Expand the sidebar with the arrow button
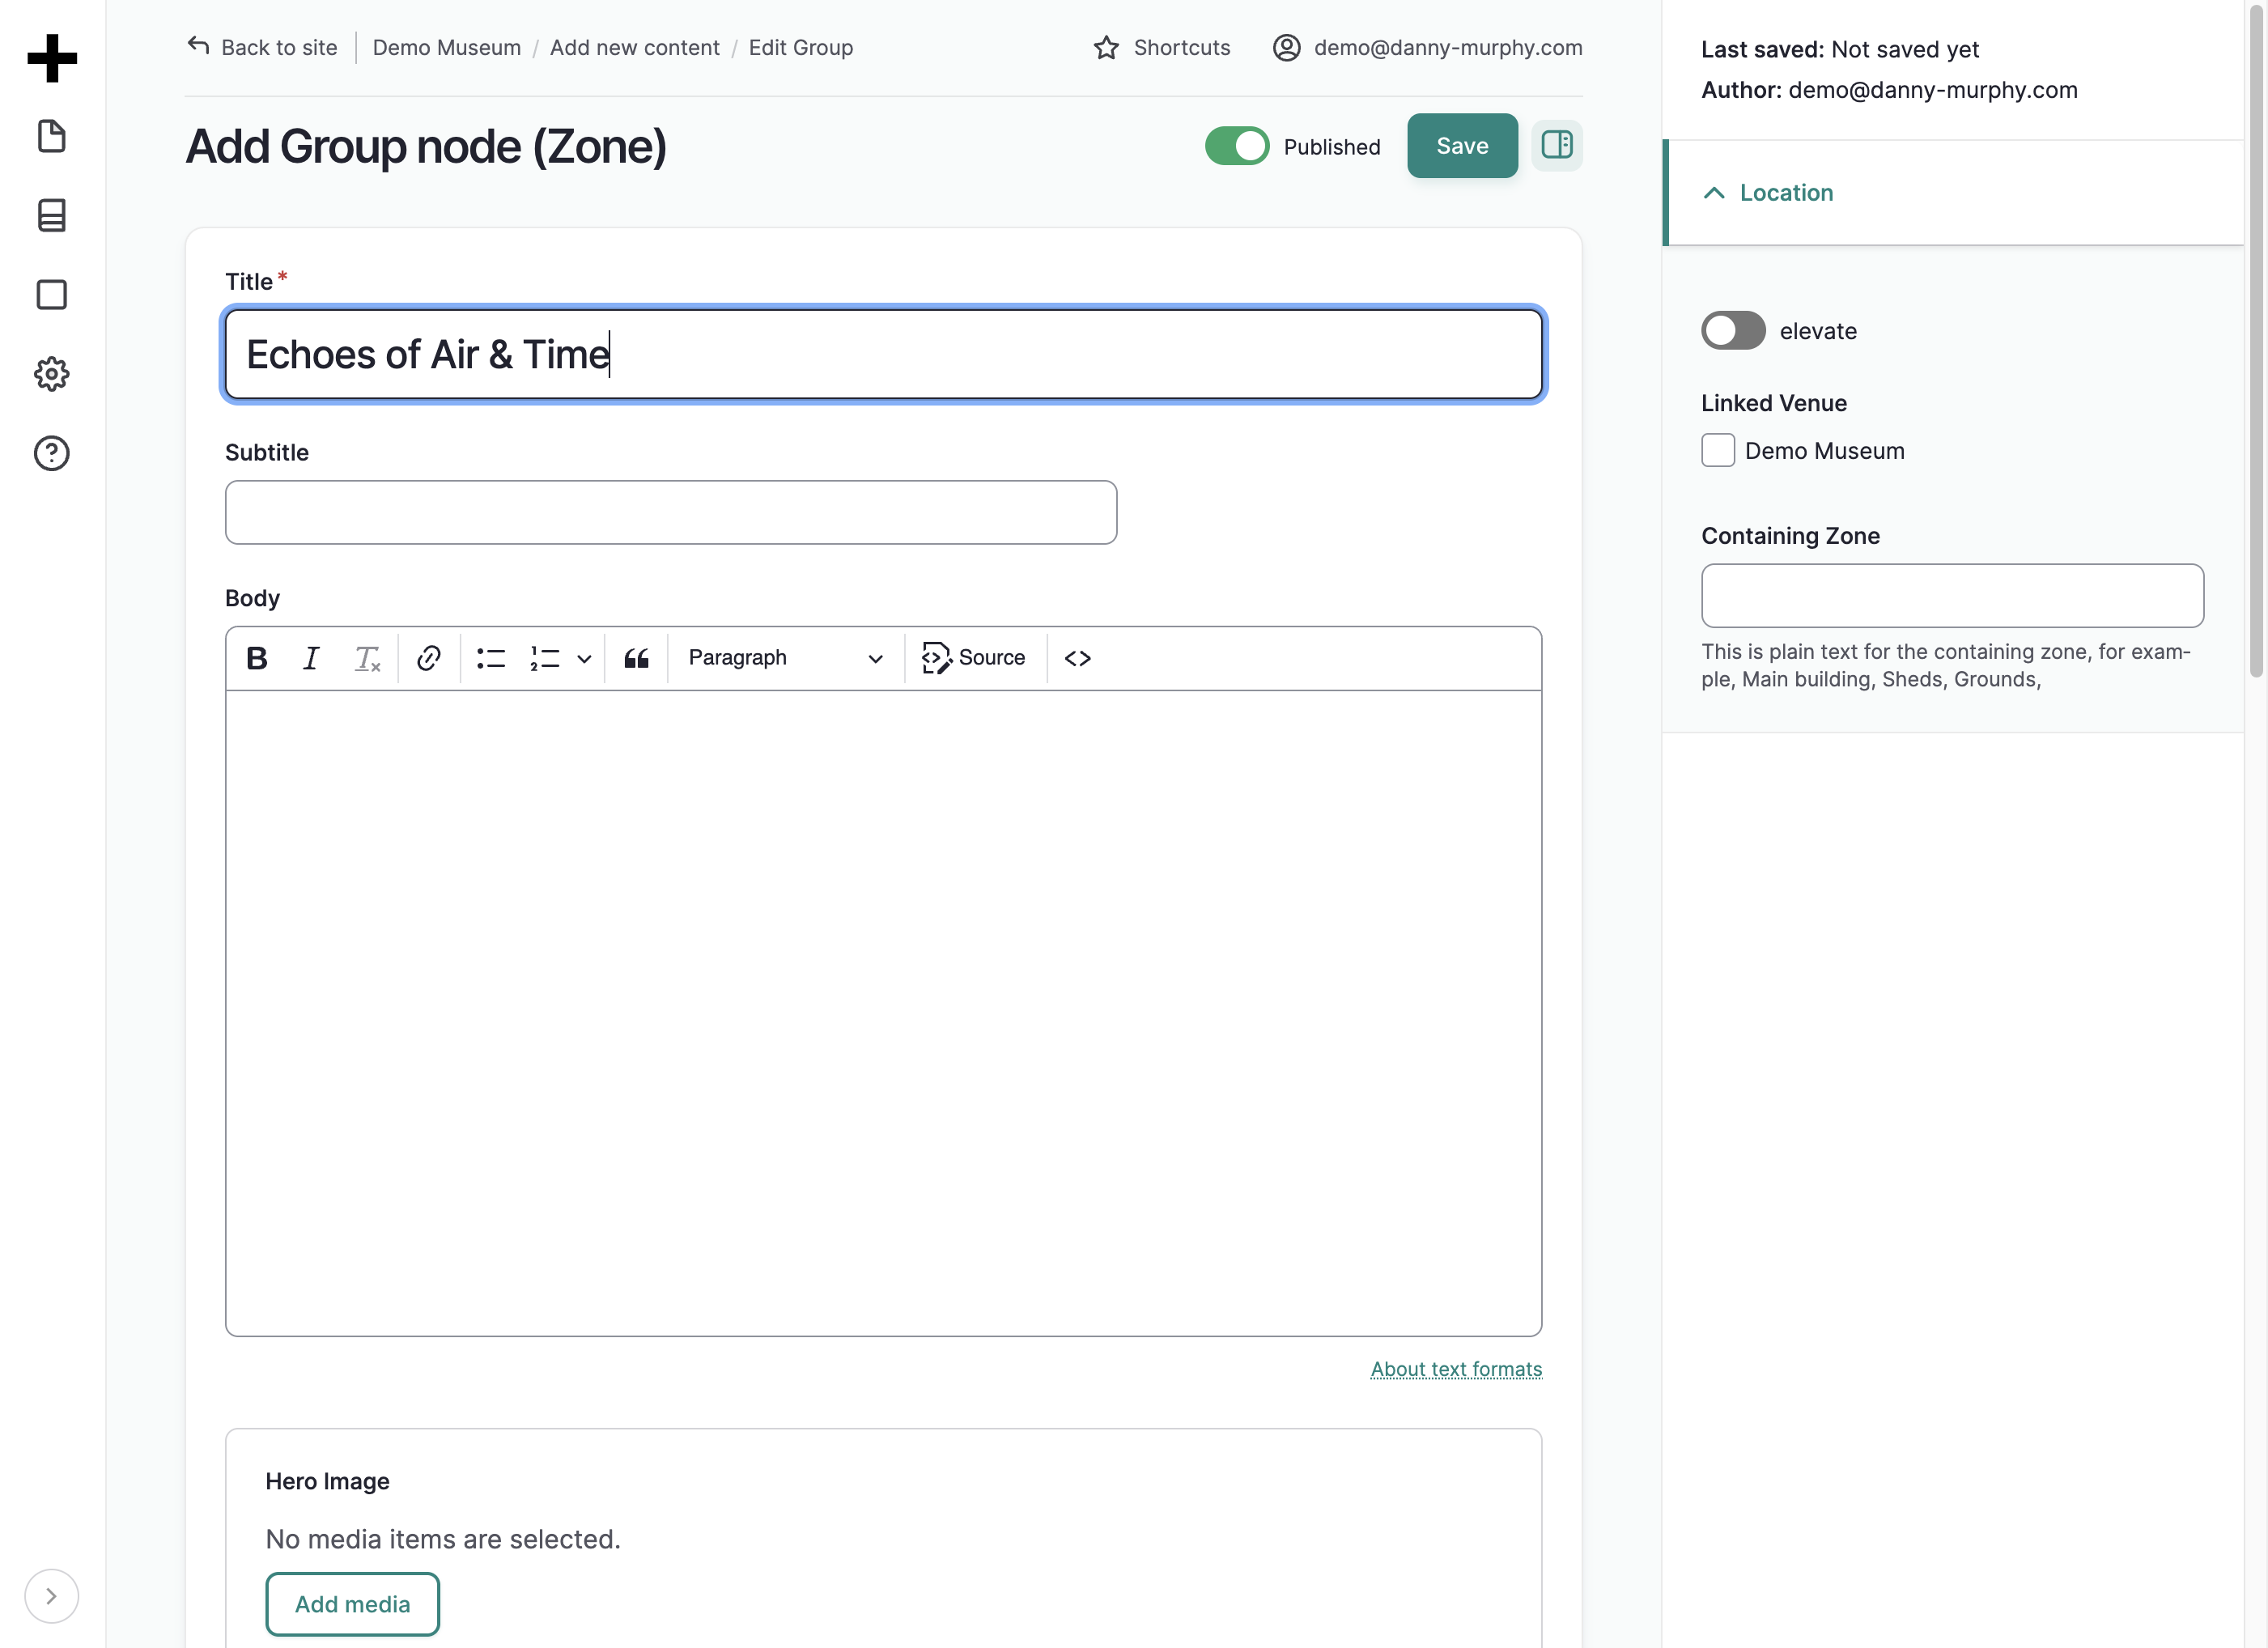Screen dimensions: 2268x1648 [x=52, y=1596]
